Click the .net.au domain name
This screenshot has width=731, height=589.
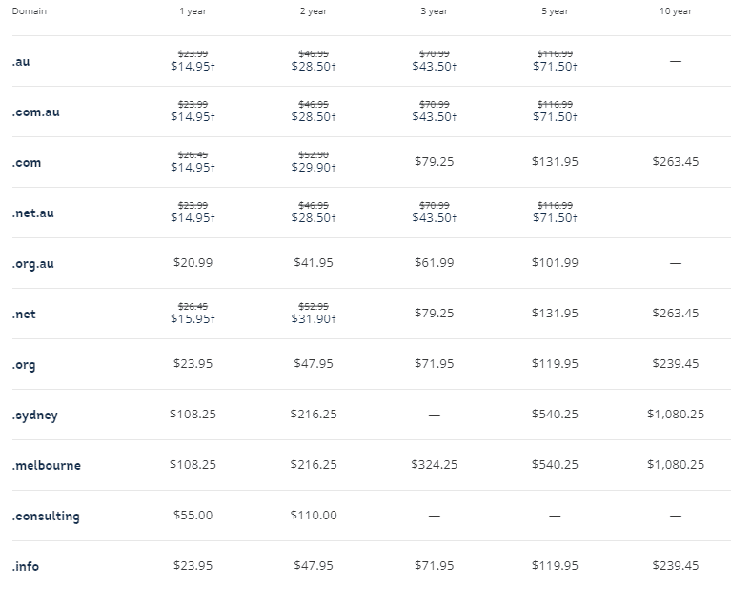pyautogui.click(x=33, y=213)
